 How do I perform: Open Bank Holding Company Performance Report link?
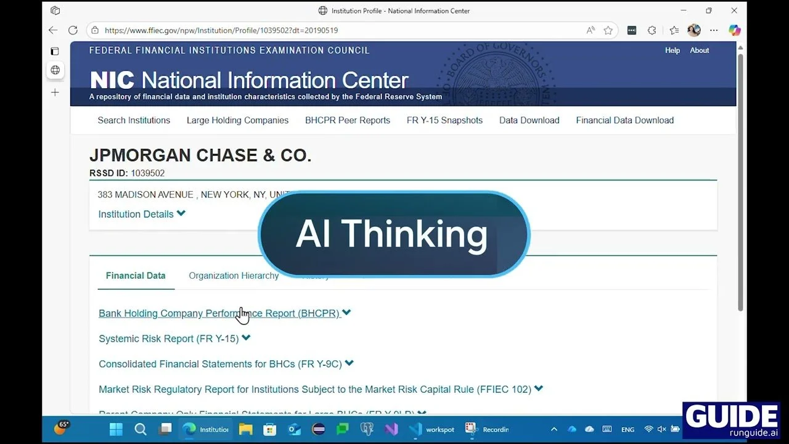pyautogui.click(x=219, y=313)
